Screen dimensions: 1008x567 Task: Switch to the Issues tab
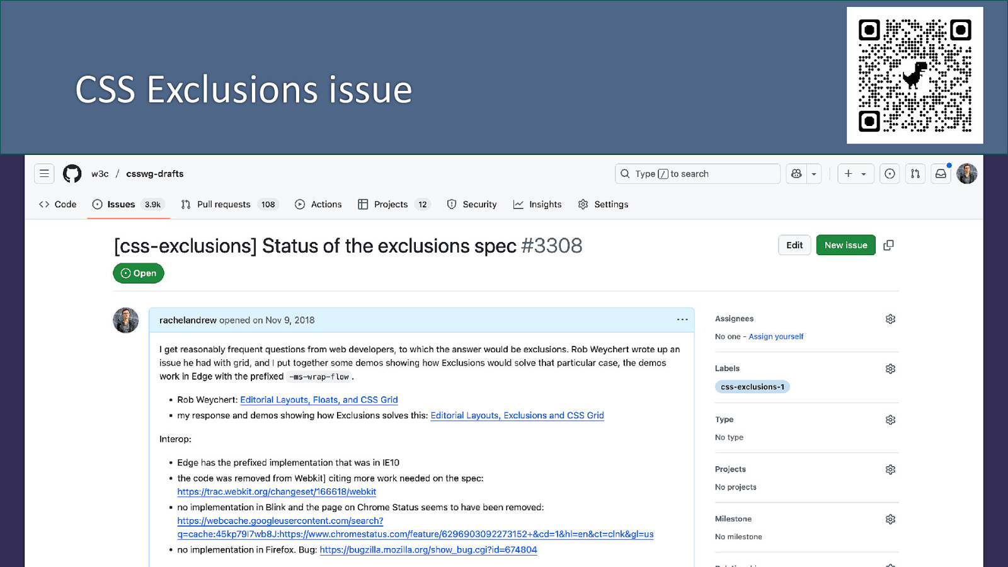tap(129, 204)
